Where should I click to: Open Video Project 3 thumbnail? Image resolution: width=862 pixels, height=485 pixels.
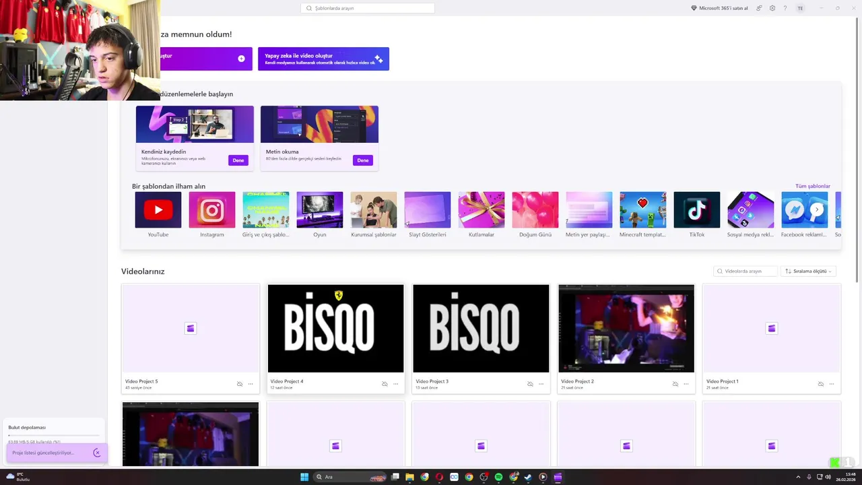coord(481,328)
